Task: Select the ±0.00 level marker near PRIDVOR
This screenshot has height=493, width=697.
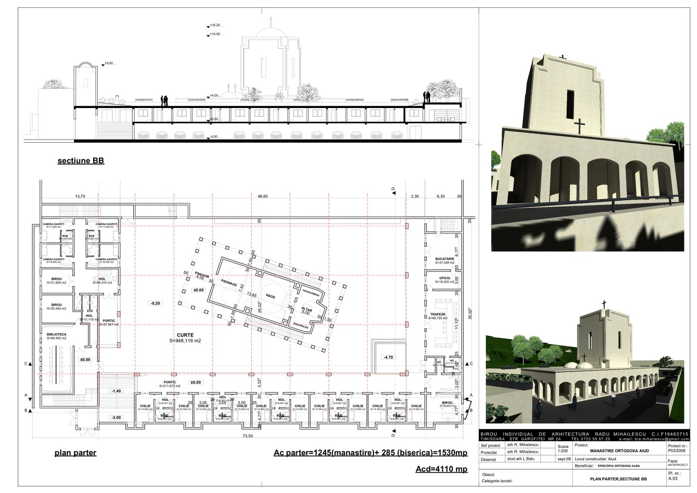Action: (198, 289)
